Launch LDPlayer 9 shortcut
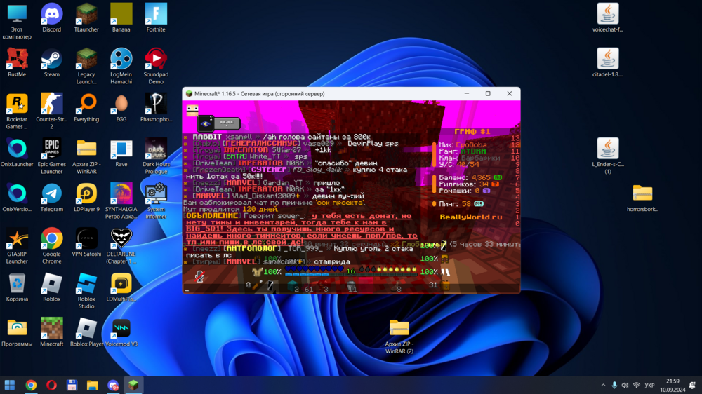 [x=86, y=198]
